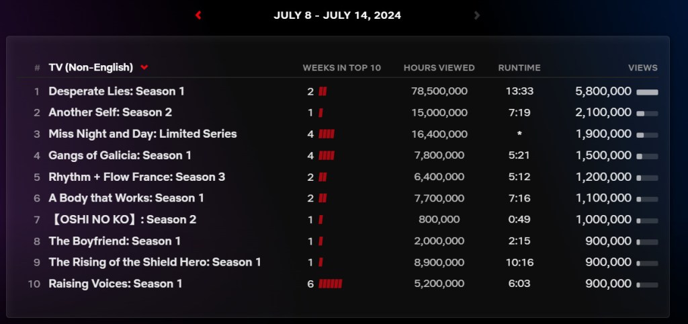Open OSHI NO KO: Season 2

(122, 219)
